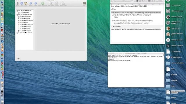The image size is (186, 104).
Task: Click Enable Journaling green icon
Action: pos(43,3)
